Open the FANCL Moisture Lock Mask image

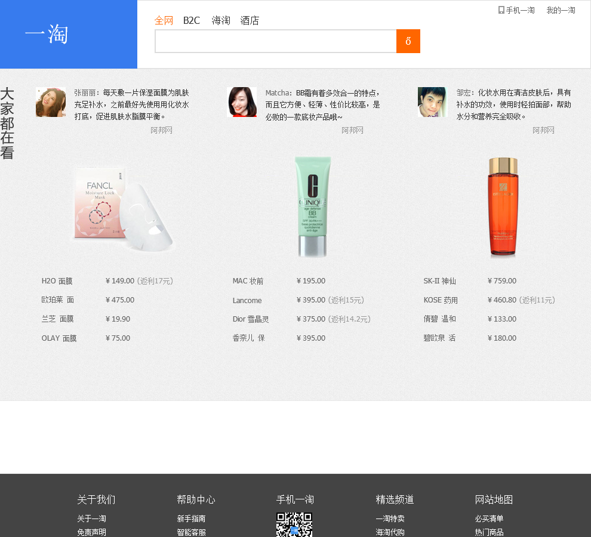pyautogui.click(x=124, y=208)
